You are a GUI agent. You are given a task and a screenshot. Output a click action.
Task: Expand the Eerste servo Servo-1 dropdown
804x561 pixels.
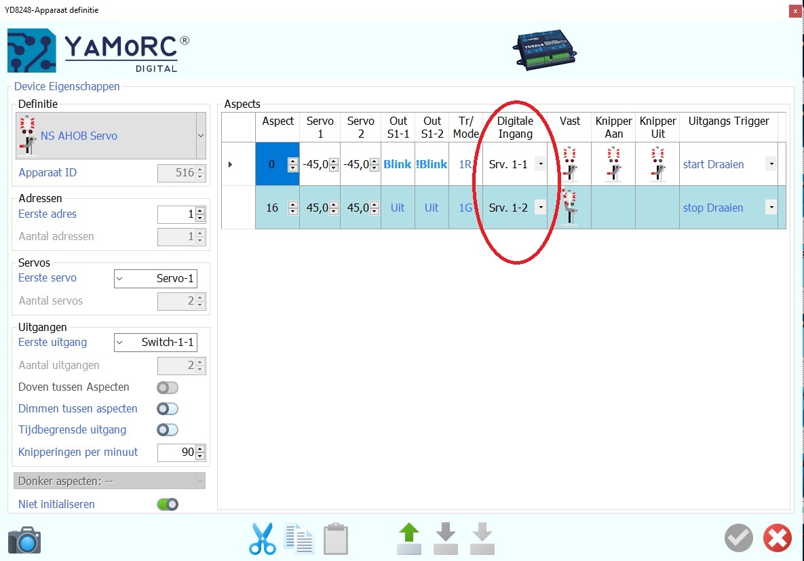120,278
